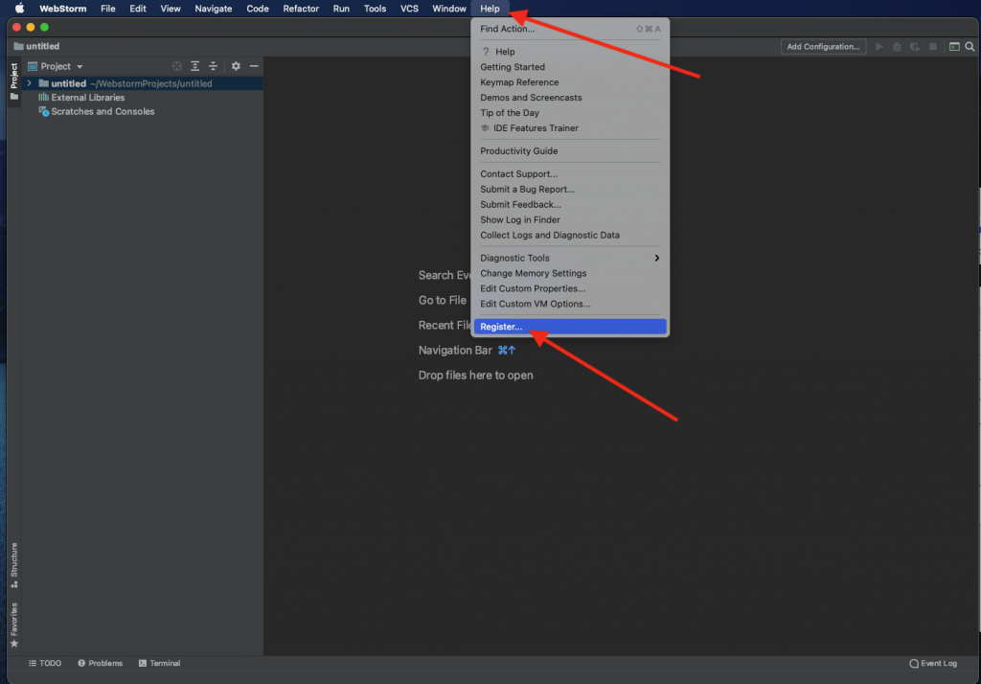Select Submit Feedback...
981x684 pixels.
point(570,205)
